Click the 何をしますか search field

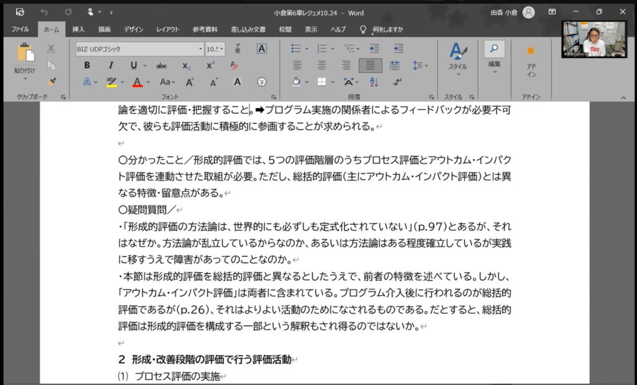(x=387, y=29)
